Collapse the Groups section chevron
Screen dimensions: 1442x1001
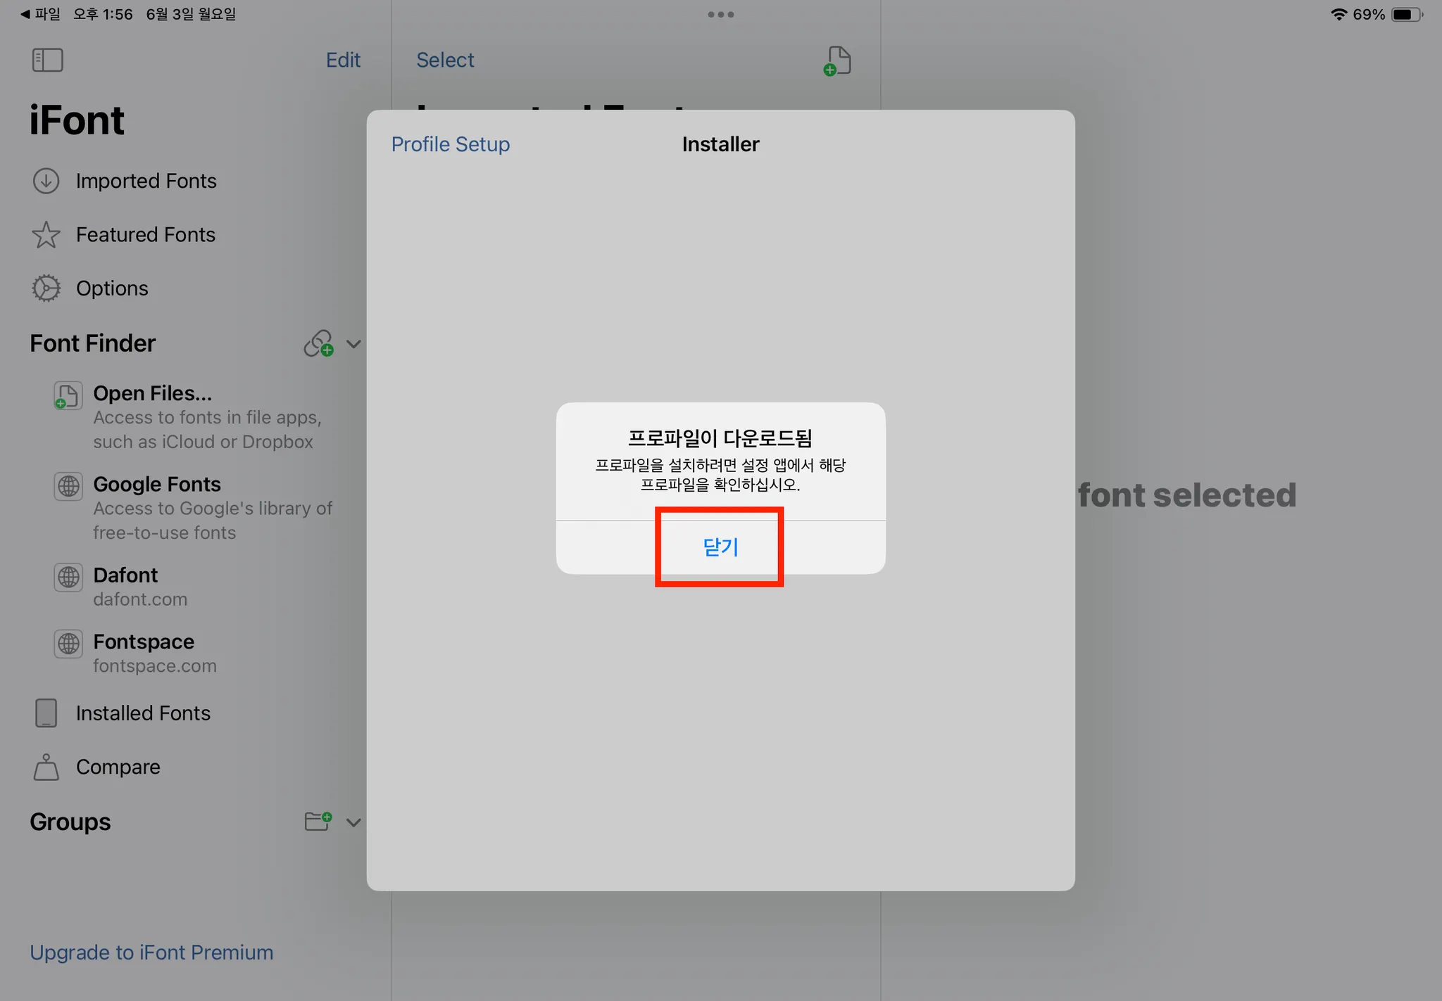pyautogui.click(x=353, y=822)
